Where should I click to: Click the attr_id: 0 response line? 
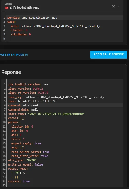coord(20,131)
